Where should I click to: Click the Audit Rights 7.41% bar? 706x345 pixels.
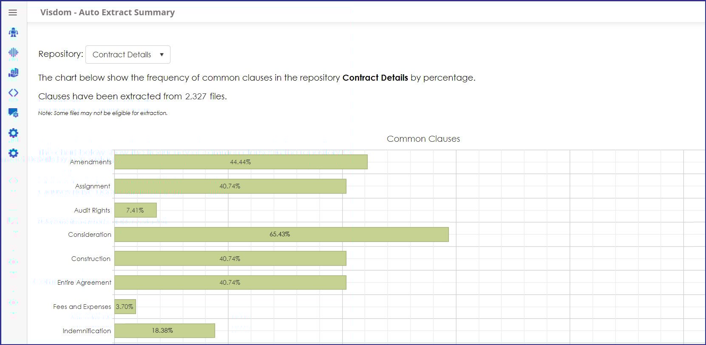(135, 210)
